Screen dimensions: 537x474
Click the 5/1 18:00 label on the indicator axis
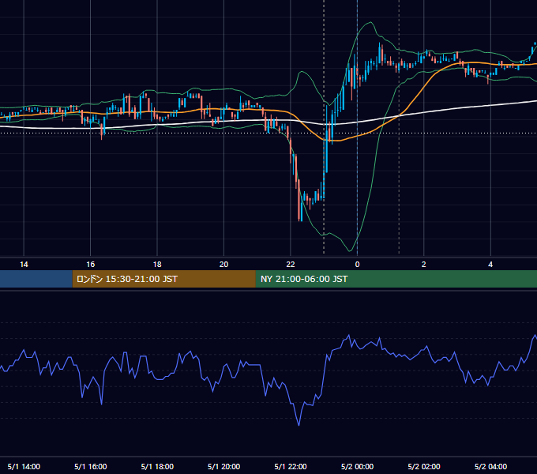[x=157, y=466]
